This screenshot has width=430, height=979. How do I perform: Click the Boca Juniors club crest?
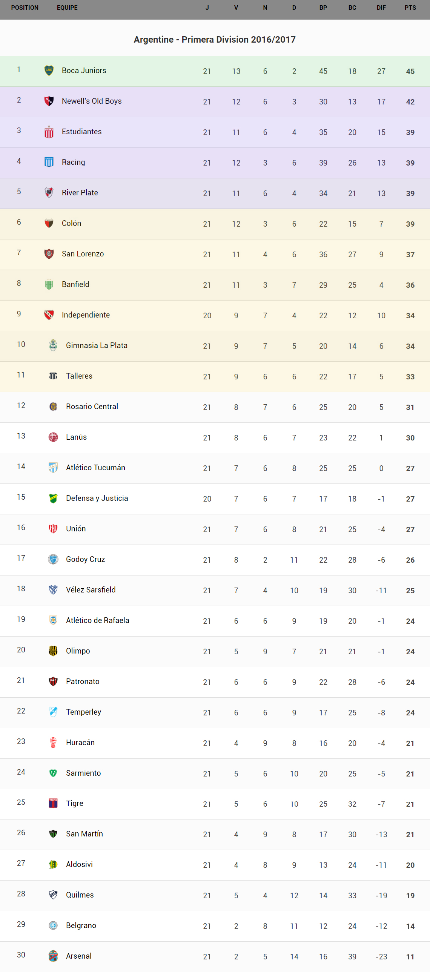click(49, 71)
